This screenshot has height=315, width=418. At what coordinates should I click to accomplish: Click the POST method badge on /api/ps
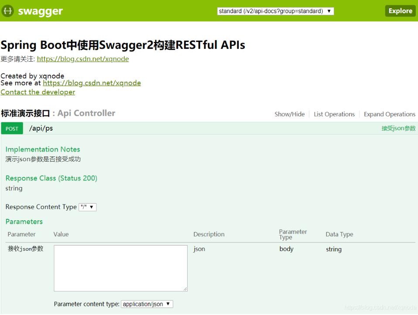pyautogui.click(x=11, y=128)
